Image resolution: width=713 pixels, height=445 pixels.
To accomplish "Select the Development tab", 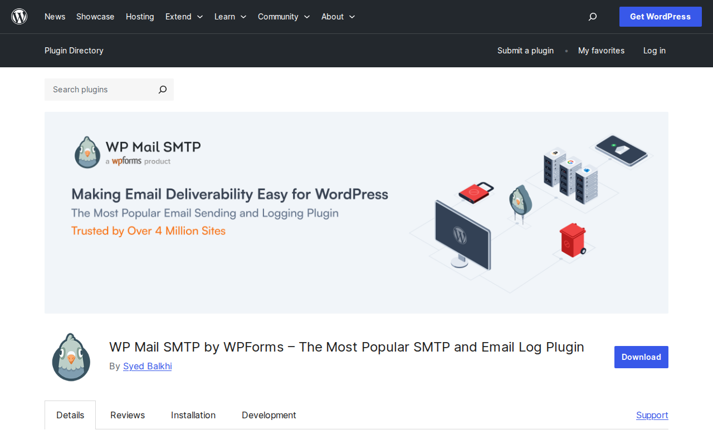I will pos(268,415).
